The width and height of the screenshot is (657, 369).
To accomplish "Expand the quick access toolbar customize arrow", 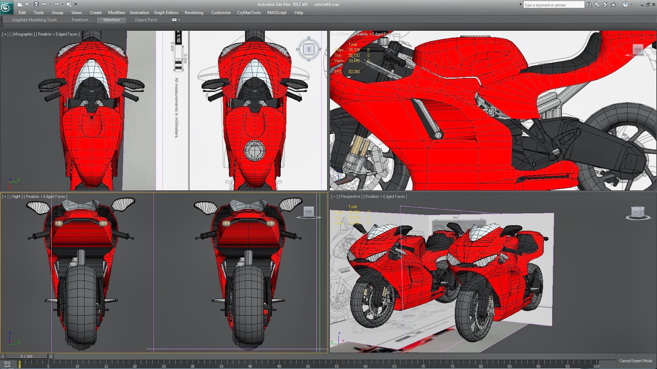I will coord(76,5).
